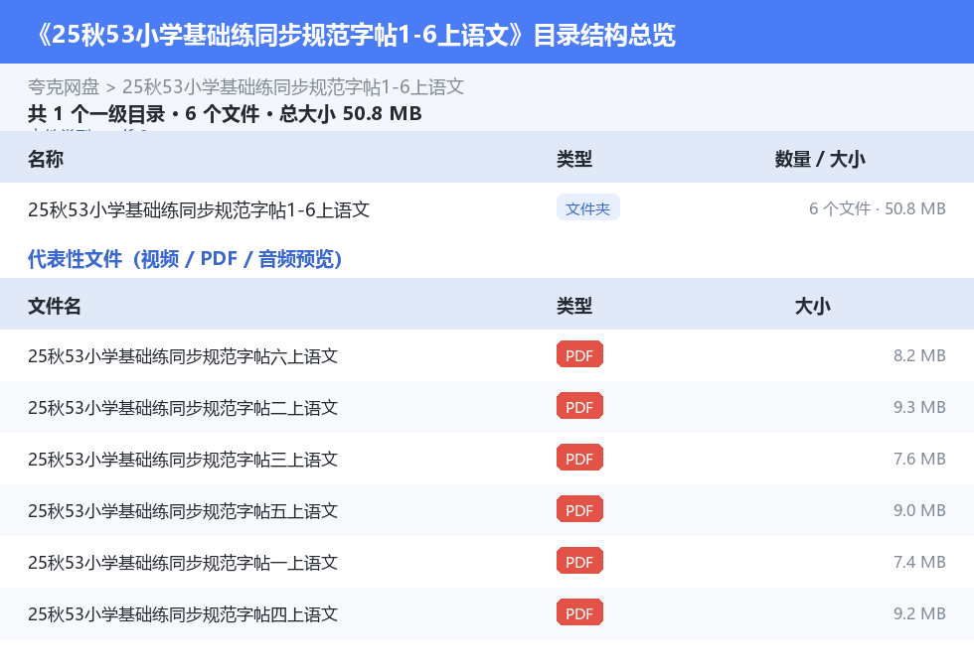This screenshot has height=671, width=974.
Task: Click the 夸克网盘 breadcrumb link
Action: pos(64,86)
